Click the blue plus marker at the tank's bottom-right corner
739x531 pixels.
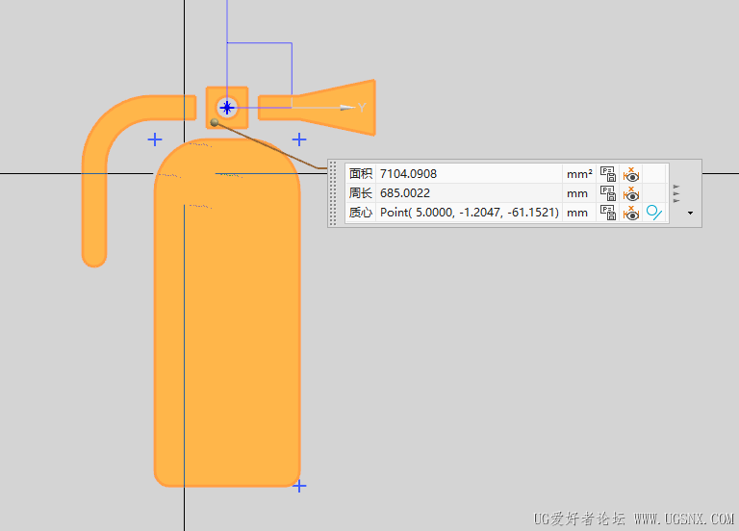[299, 486]
